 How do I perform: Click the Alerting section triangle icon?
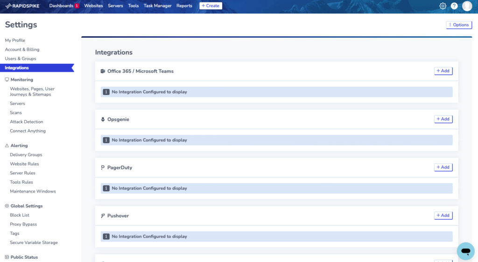[7, 145]
